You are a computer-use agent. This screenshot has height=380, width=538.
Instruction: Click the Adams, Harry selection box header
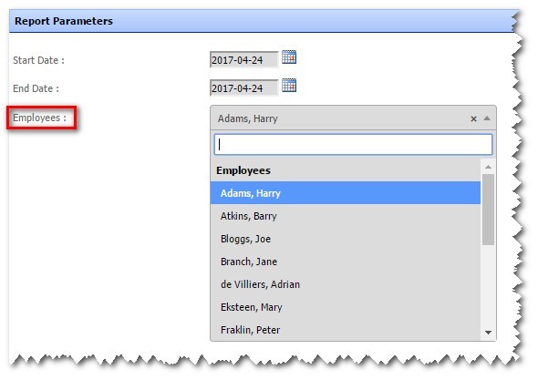click(x=353, y=118)
